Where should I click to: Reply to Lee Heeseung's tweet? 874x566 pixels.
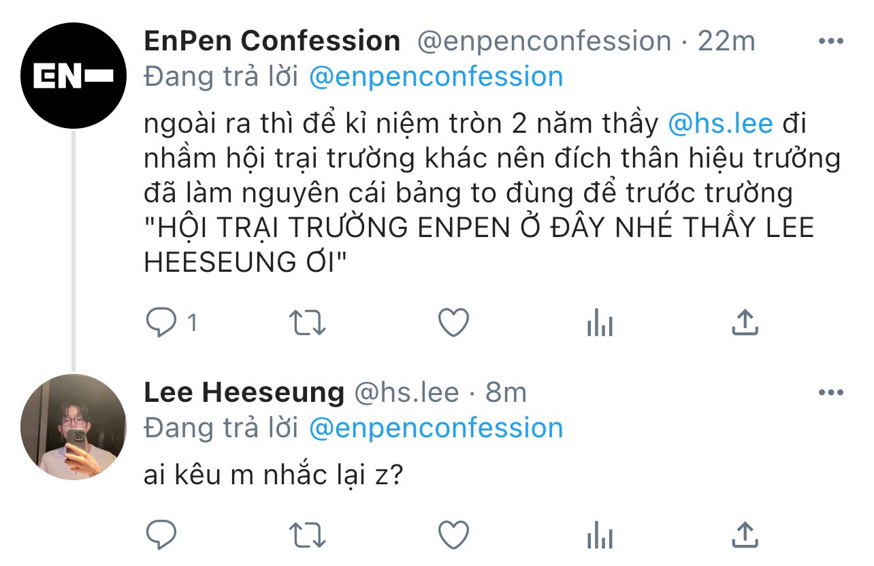coord(162,535)
